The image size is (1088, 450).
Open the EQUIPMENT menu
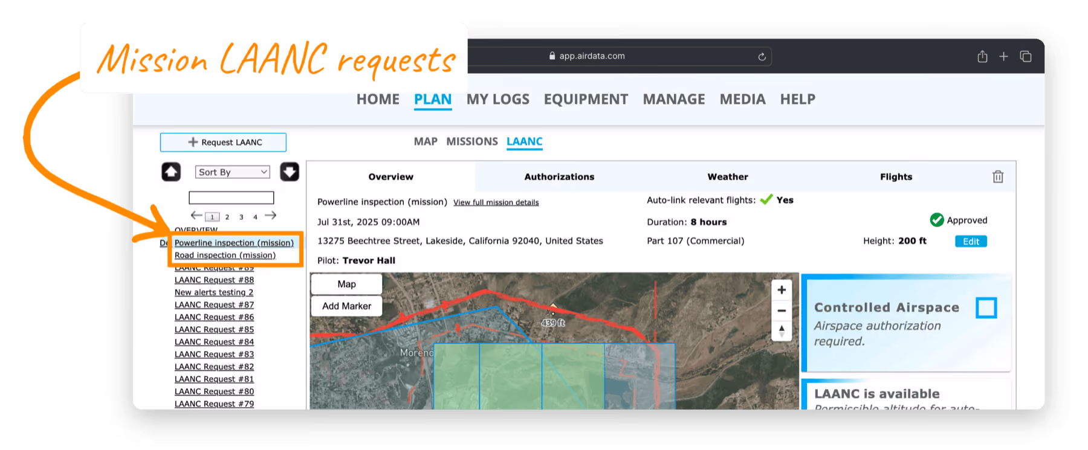click(x=586, y=99)
